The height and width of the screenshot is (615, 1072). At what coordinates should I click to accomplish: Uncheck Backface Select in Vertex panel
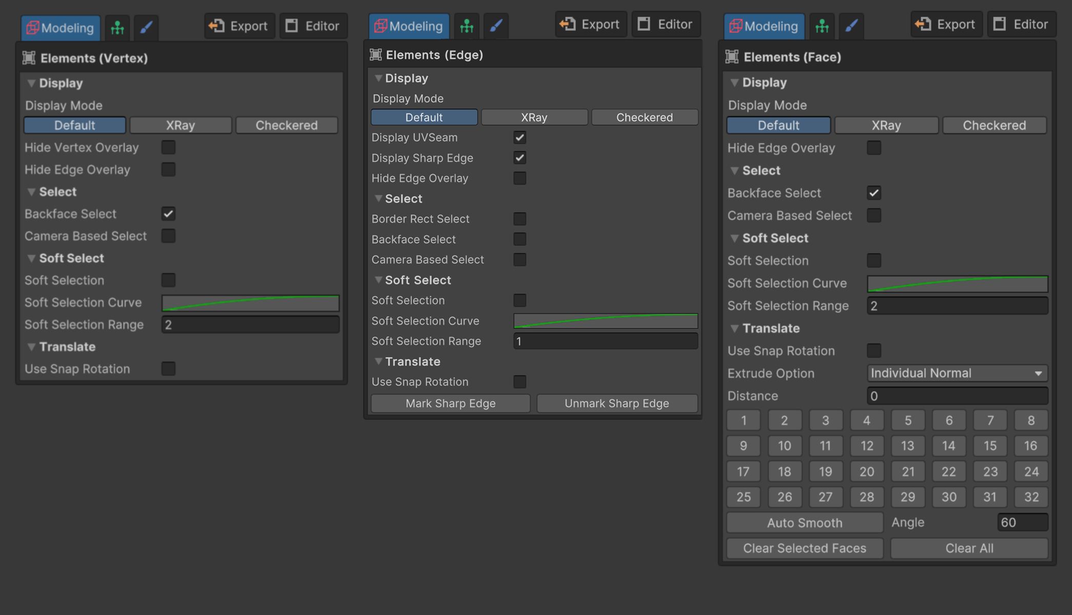point(168,214)
